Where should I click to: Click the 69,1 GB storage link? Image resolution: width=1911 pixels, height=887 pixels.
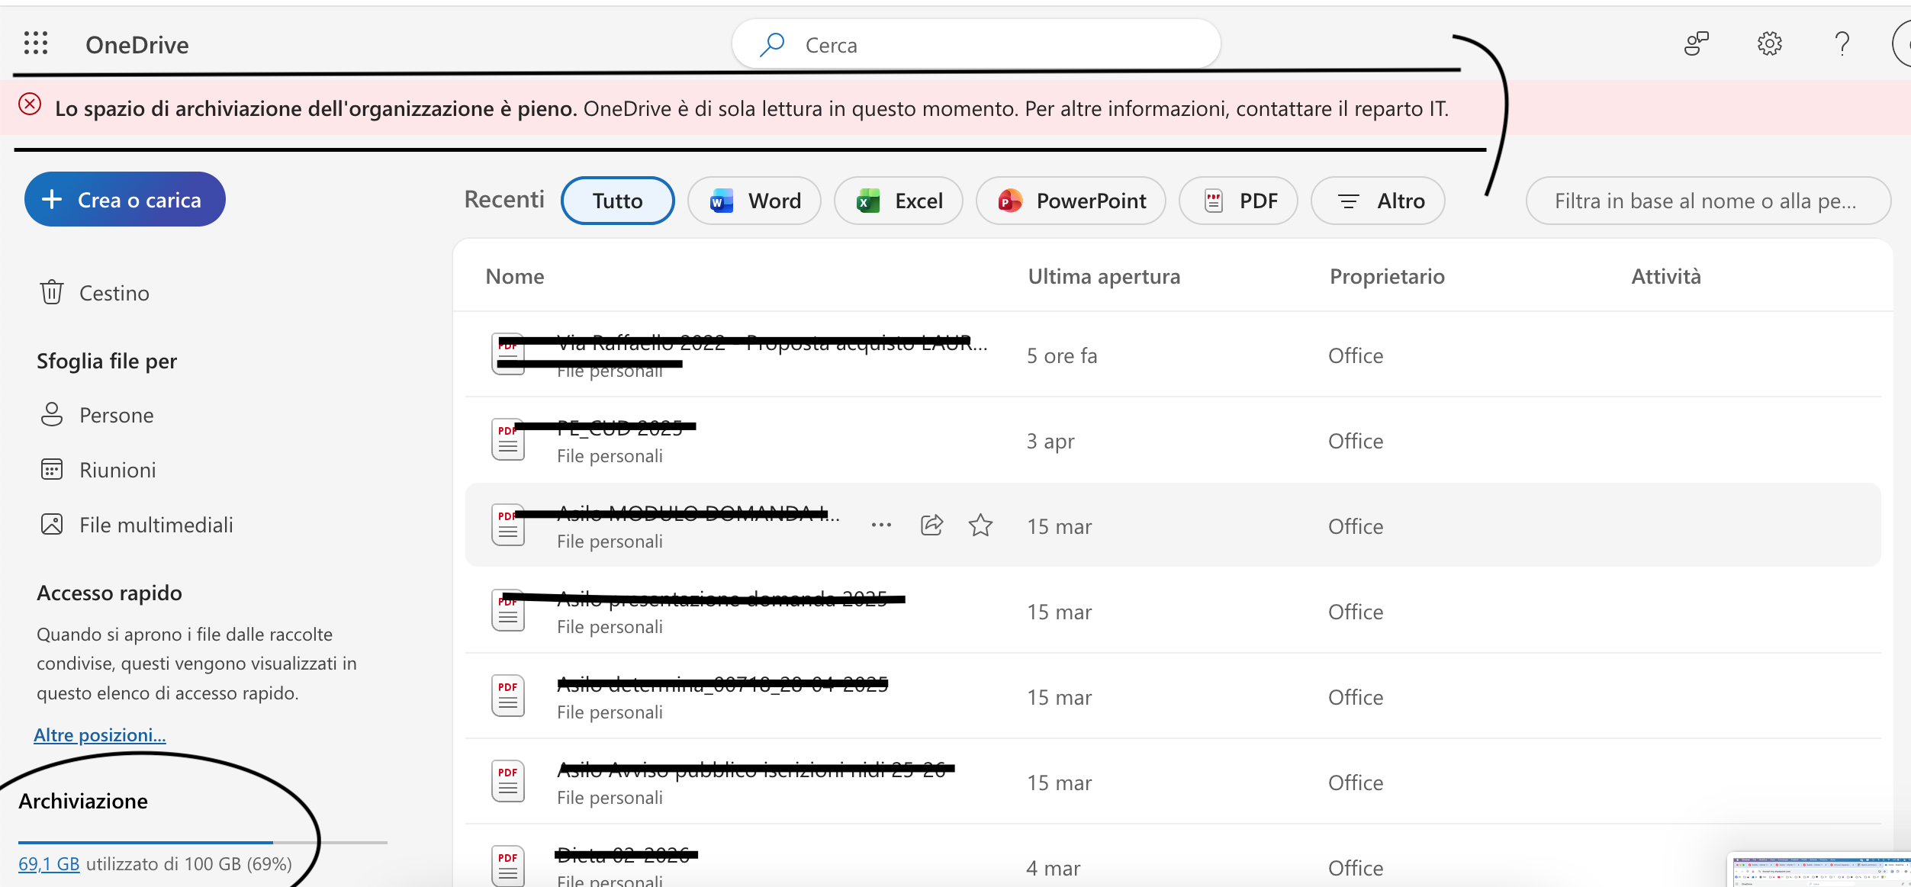[x=49, y=864]
